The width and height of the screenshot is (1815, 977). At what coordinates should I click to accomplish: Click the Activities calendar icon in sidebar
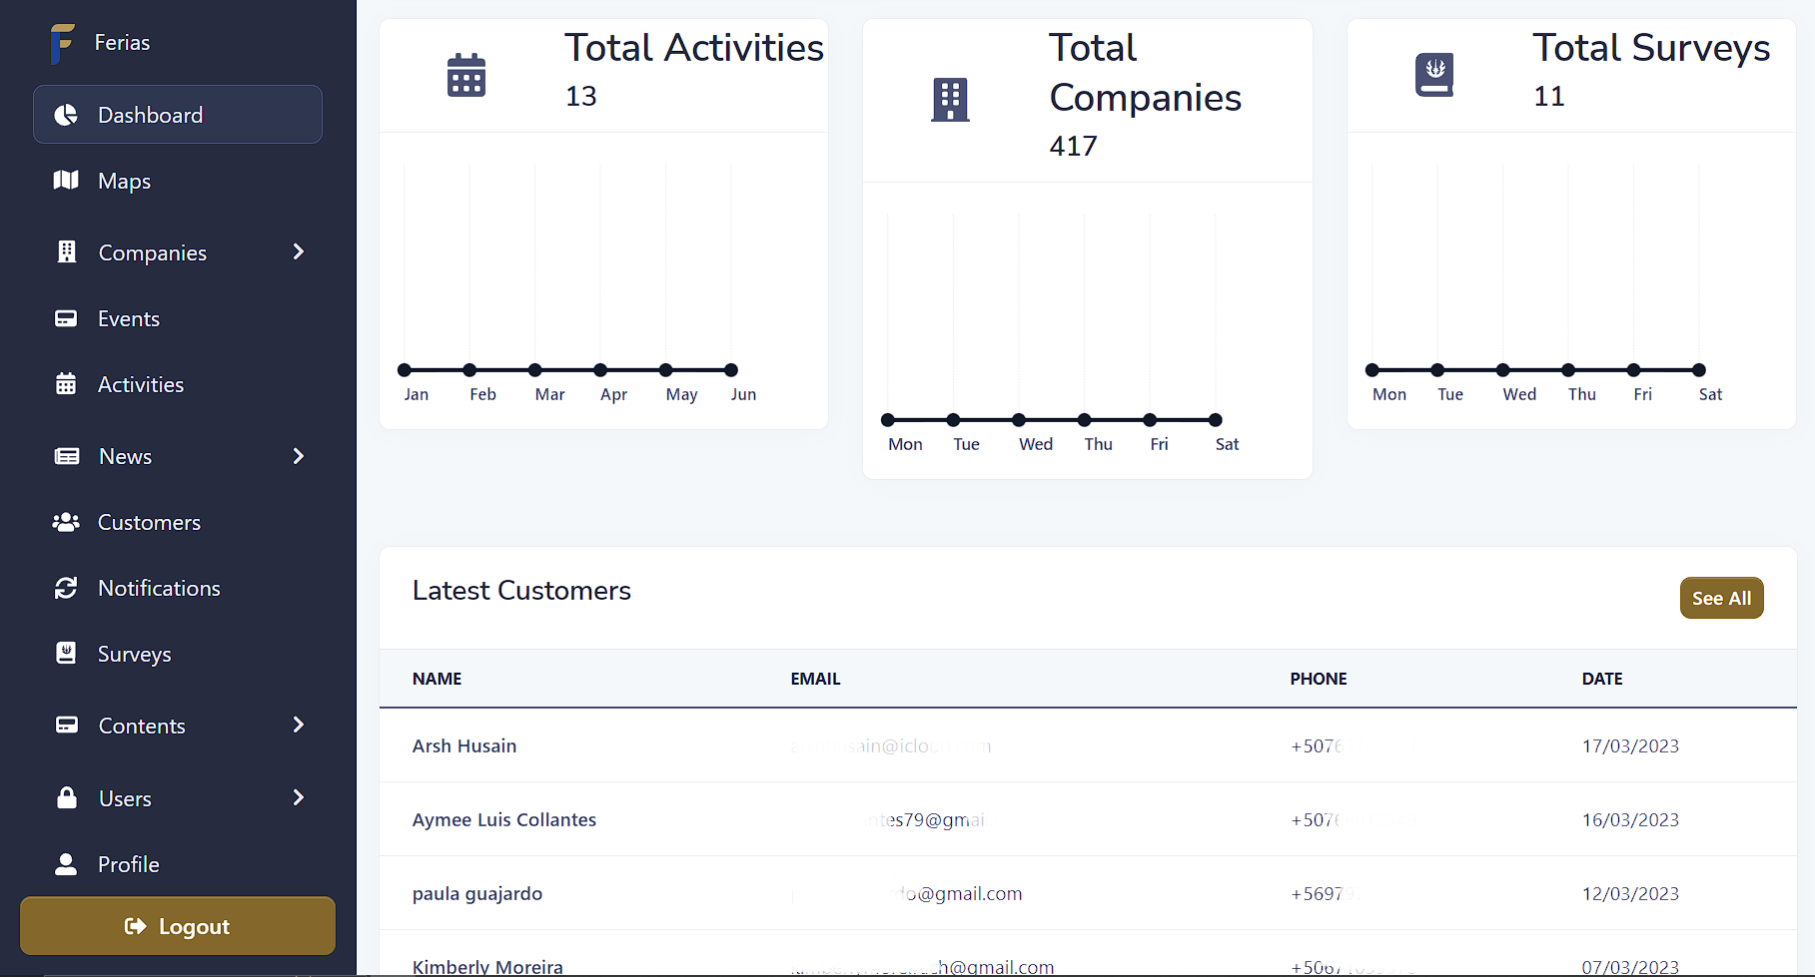(66, 385)
